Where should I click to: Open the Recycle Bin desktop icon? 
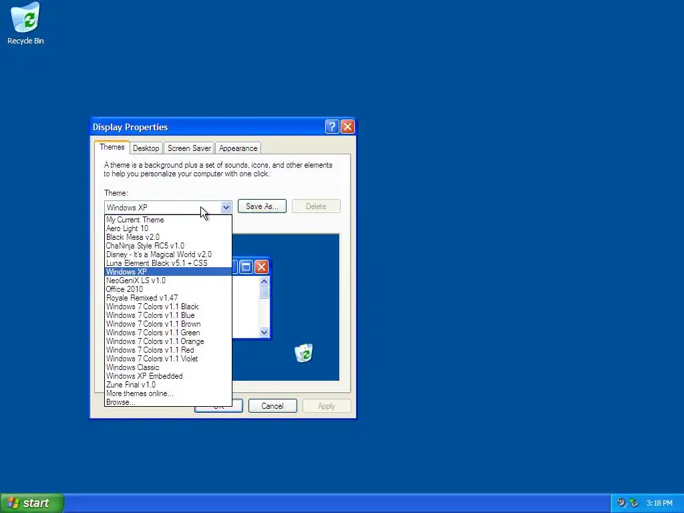(x=25, y=24)
